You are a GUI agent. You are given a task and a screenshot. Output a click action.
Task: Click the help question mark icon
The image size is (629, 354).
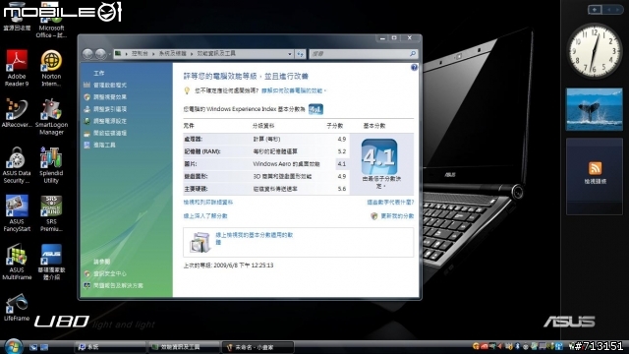(x=414, y=68)
